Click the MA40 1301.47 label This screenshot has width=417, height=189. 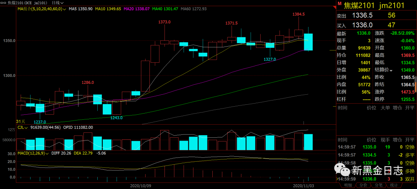pos(165,9)
